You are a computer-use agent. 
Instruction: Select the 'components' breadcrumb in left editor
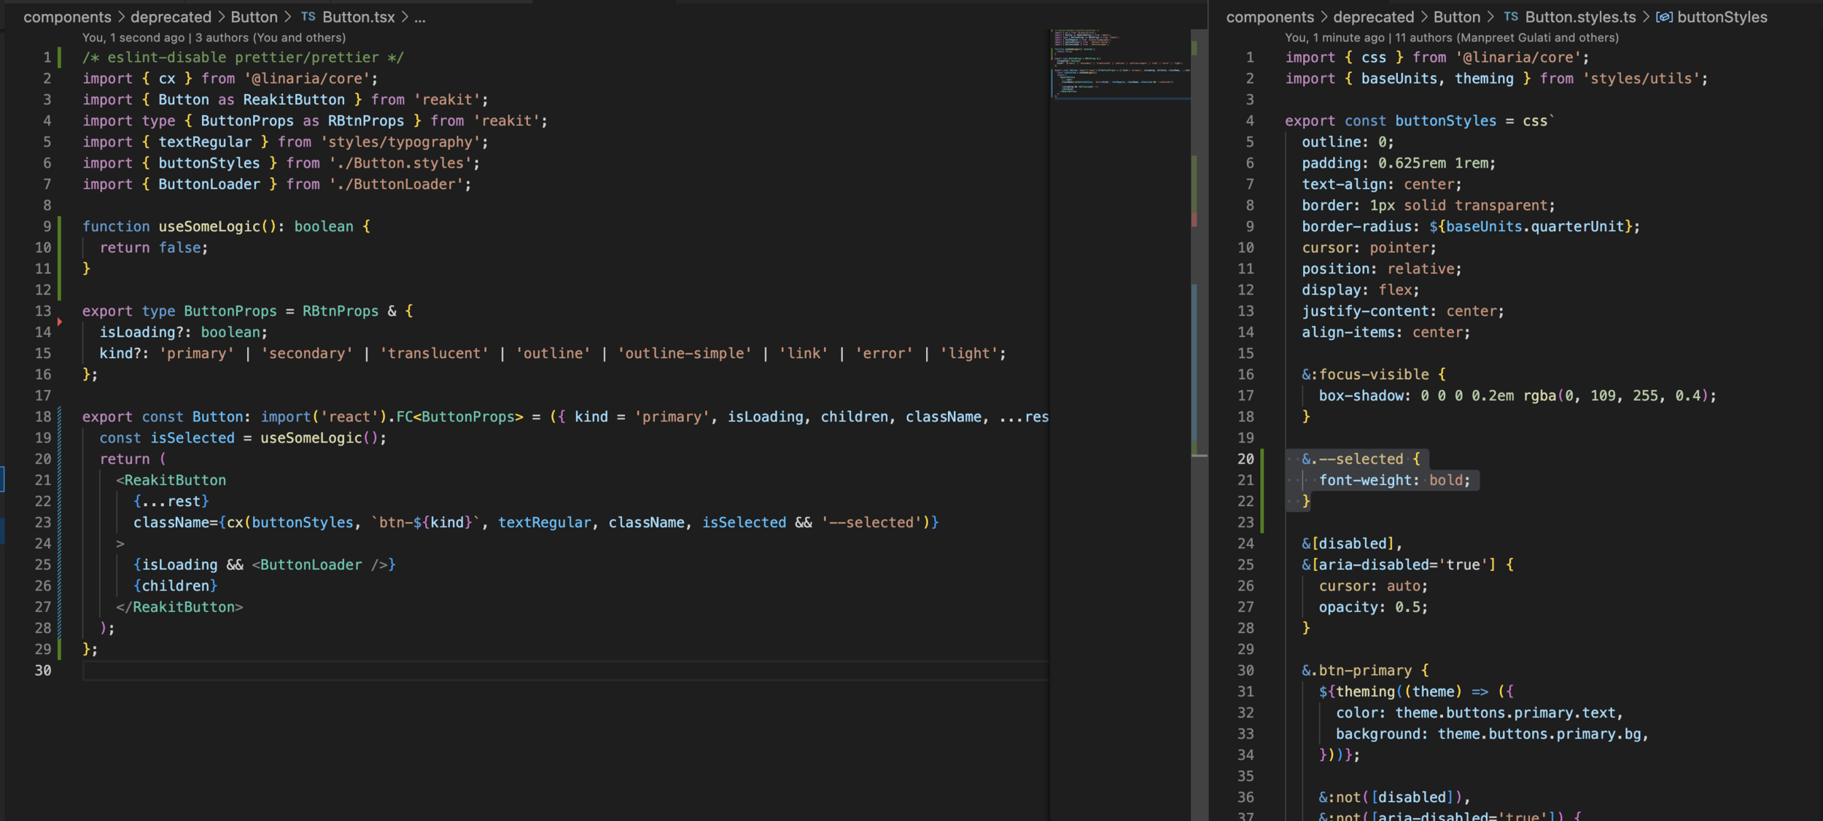coord(67,17)
